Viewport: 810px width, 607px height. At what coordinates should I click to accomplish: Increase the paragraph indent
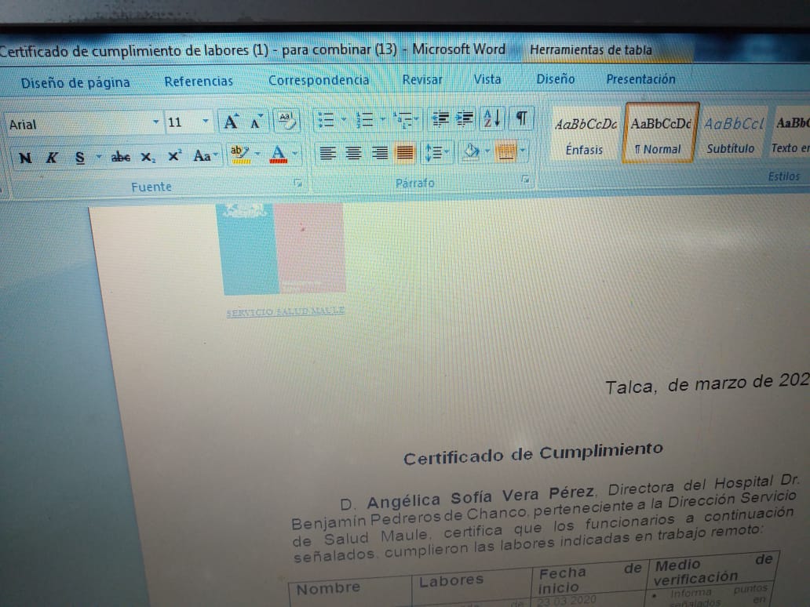pyautogui.click(x=465, y=118)
